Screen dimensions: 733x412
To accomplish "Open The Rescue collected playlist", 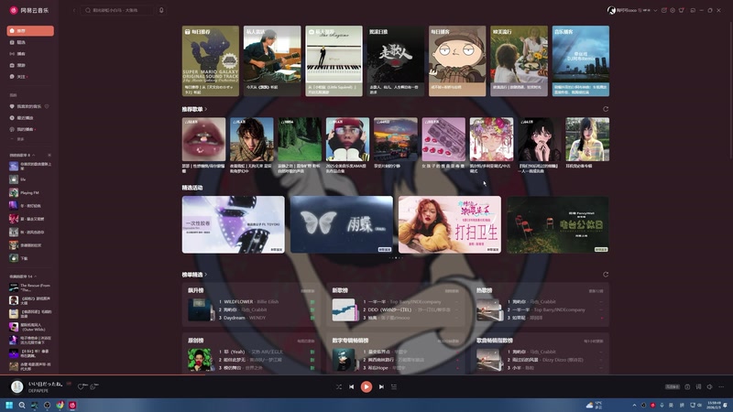I will [x=30, y=287].
